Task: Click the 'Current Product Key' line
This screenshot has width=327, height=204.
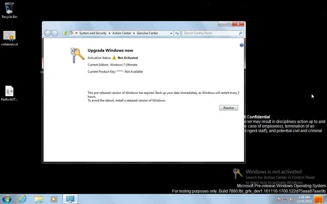Action: click(115, 72)
